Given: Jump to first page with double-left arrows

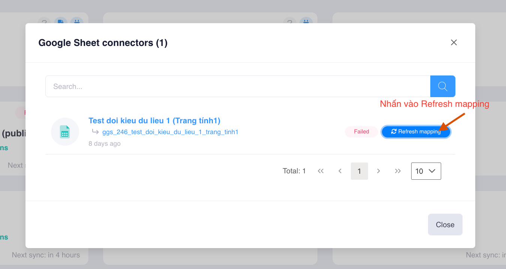Looking at the screenshot, I should (x=320, y=171).
